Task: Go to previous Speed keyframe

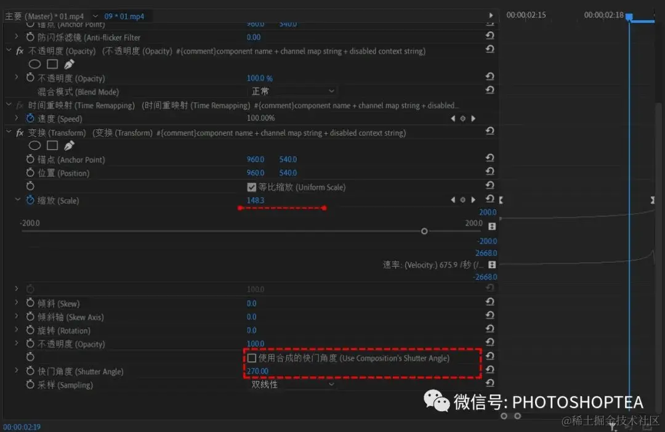Action: [453, 118]
